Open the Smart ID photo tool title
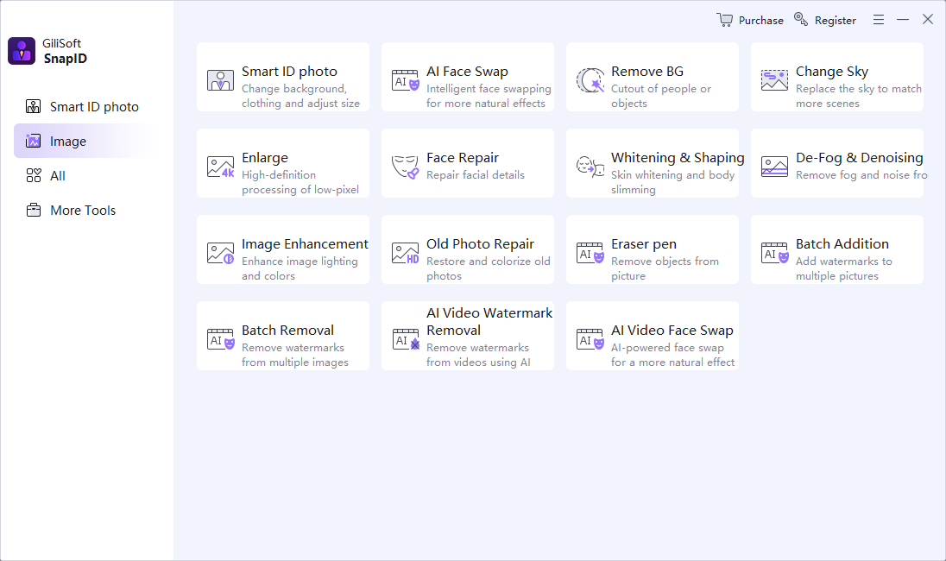 click(x=290, y=71)
